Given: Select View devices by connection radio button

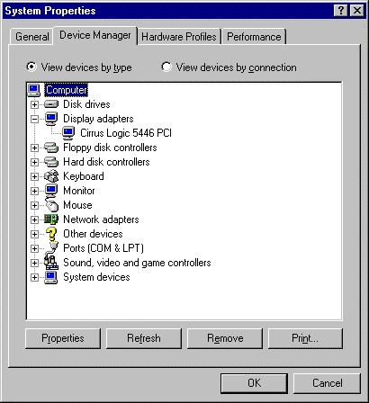Looking at the screenshot, I should click(x=166, y=67).
